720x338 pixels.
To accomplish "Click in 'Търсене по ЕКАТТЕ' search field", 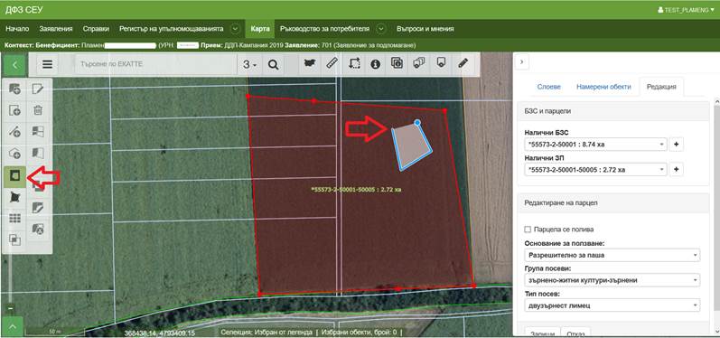I will [x=155, y=64].
